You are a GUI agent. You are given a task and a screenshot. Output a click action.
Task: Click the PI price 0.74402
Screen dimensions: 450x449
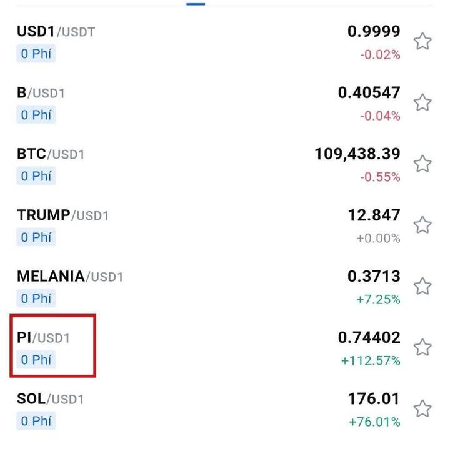click(369, 338)
